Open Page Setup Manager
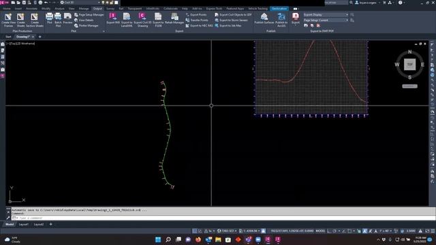The height and width of the screenshot is (245, 436). tap(89, 15)
